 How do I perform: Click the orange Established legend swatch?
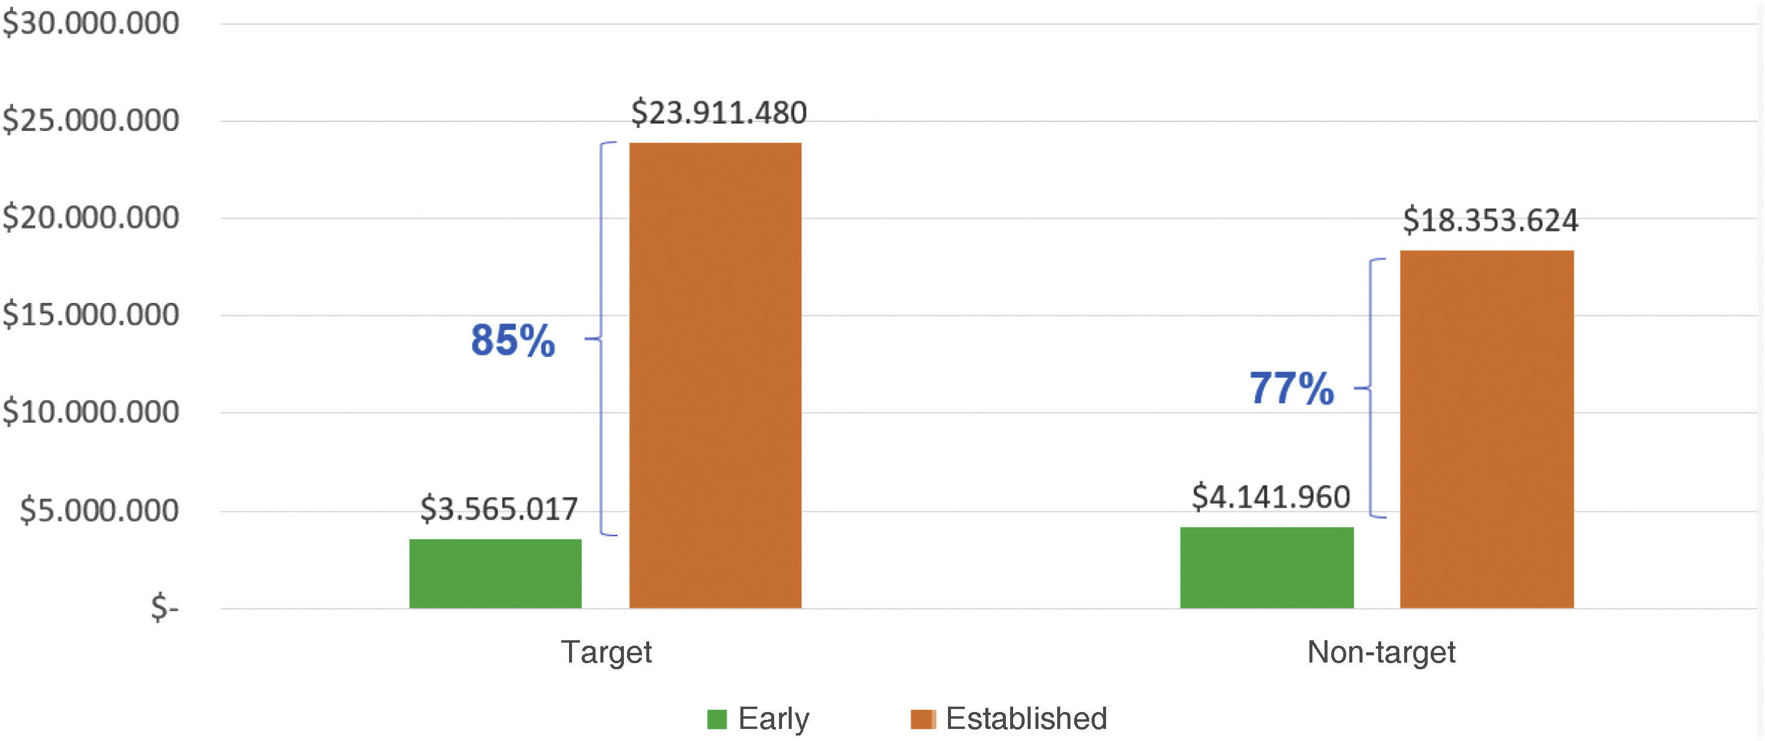[x=923, y=719]
